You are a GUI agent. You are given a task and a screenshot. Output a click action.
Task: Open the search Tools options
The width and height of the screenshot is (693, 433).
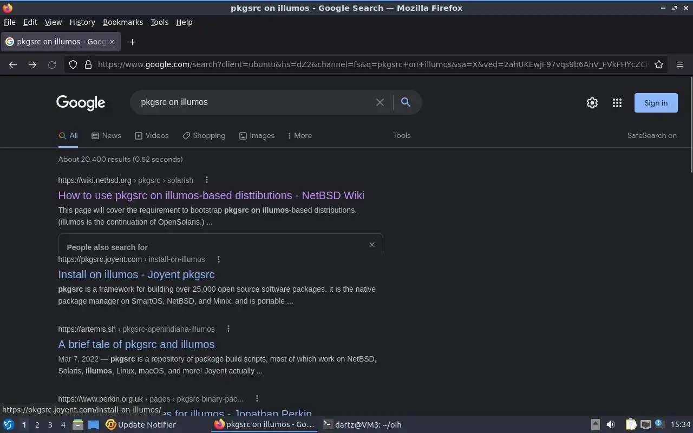coord(402,135)
